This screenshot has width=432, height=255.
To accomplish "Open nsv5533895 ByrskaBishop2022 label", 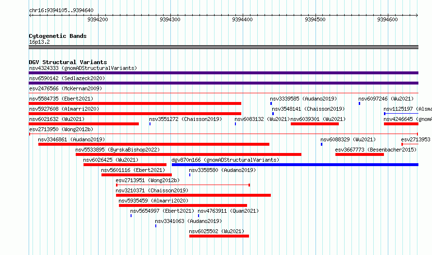I will 117,150.
